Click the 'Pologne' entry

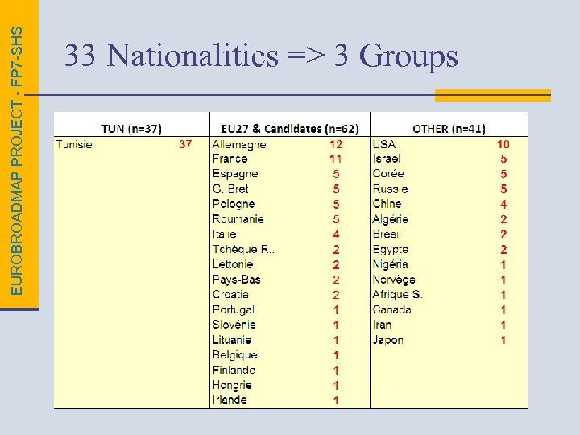234,204
